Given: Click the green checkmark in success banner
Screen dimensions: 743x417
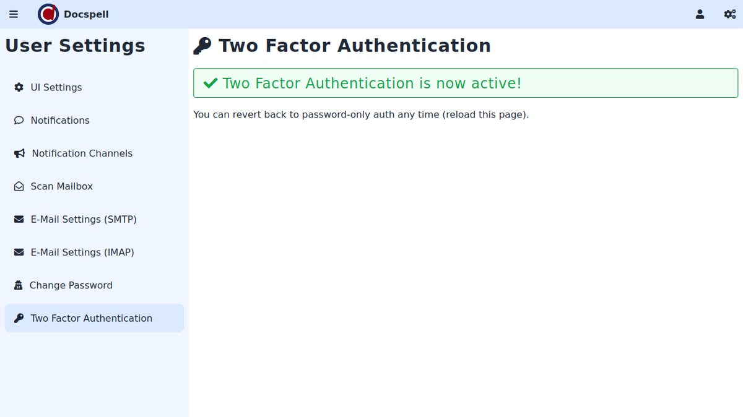Looking at the screenshot, I should [x=211, y=83].
